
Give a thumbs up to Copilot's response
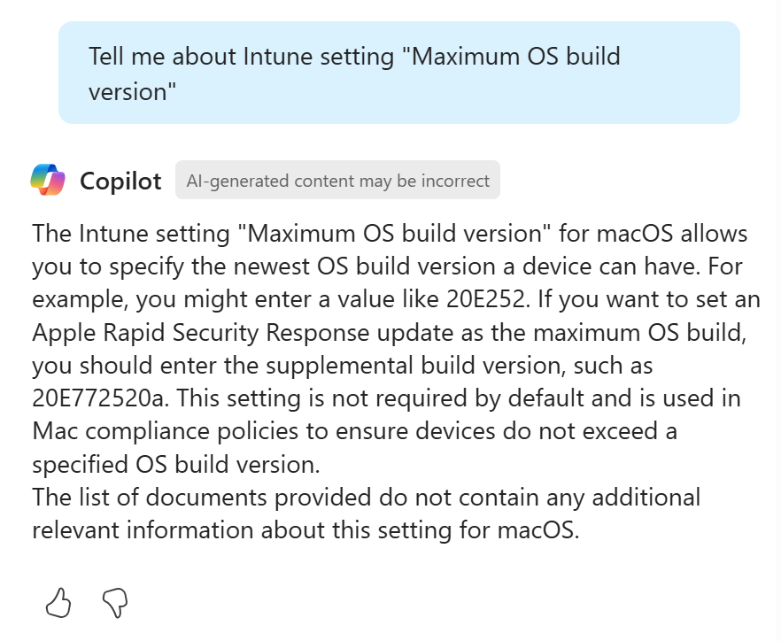point(59,603)
